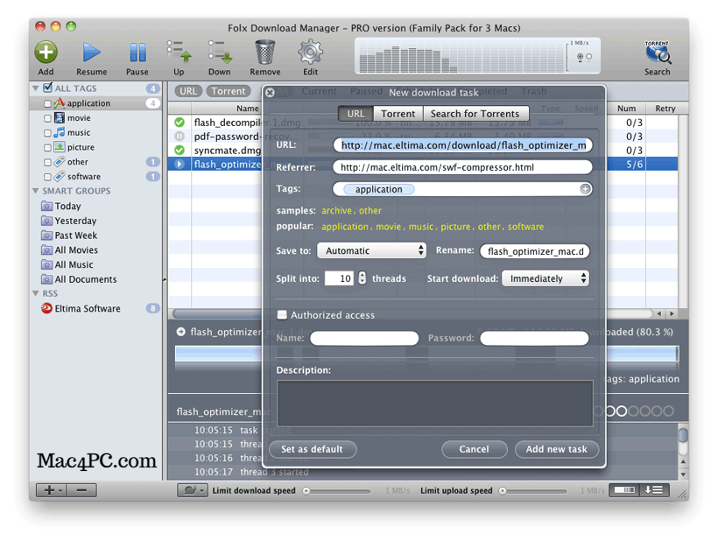The width and height of the screenshot is (718, 541).
Task: Move task Up in the queue
Action: (x=179, y=52)
